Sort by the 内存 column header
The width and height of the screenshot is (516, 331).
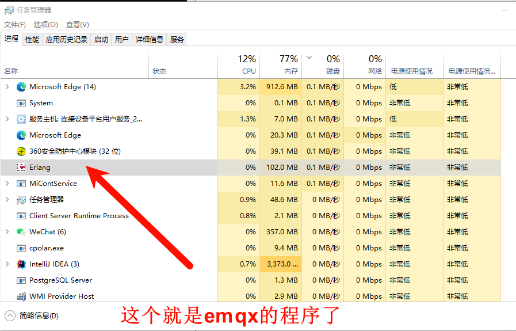pos(281,66)
